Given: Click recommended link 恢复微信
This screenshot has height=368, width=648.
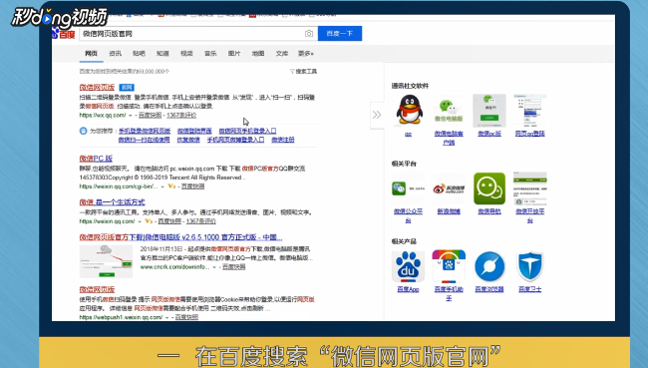Looking at the screenshot, I should pos(188,140).
